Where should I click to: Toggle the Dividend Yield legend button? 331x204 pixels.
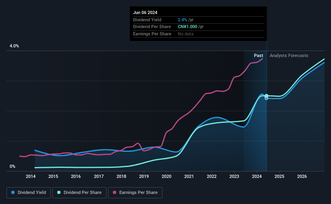pos(29,193)
